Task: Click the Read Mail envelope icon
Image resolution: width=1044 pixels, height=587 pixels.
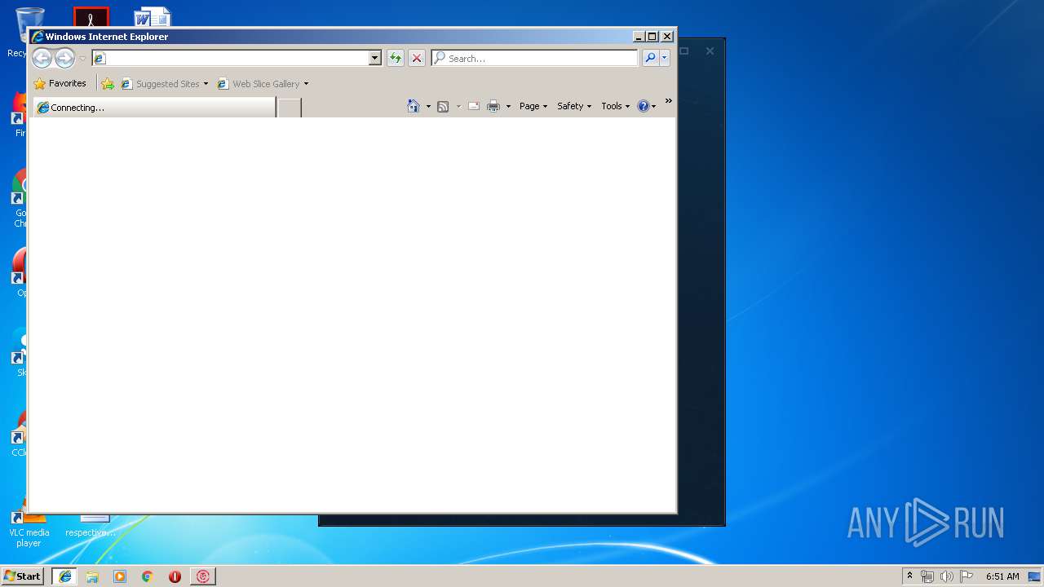Action: tap(473, 106)
